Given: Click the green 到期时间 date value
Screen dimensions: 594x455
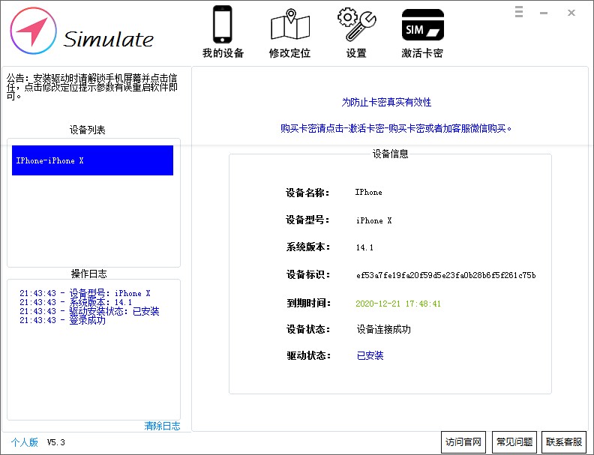Looking at the screenshot, I should point(398,304).
